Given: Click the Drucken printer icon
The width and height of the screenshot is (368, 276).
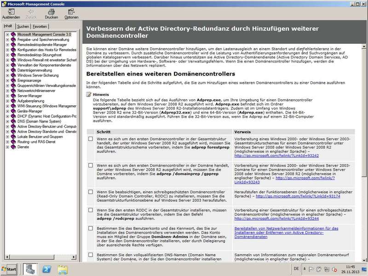Looking at the screenshot, I should click(51, 12).
